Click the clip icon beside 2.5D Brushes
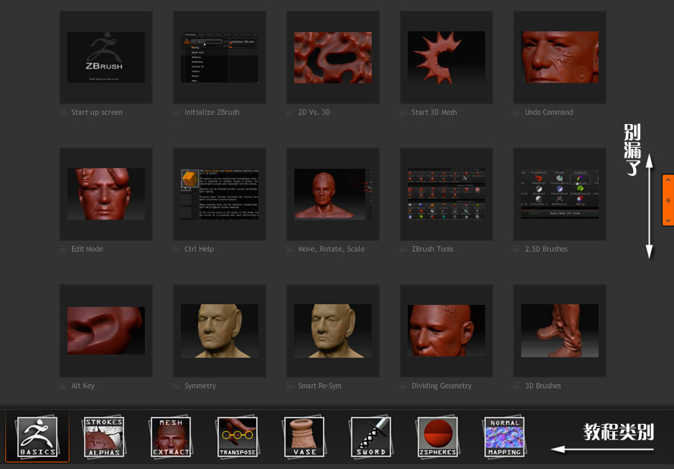This screenshot has height=469, width=674. [517, 249]
